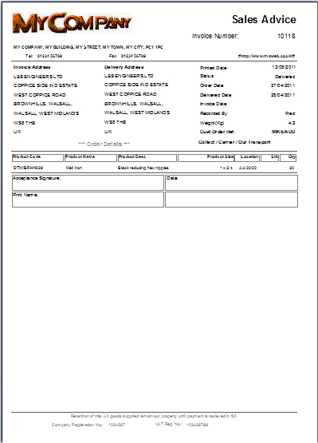Click the 'Cust Order Ref.' label
This screenshot has width=318, height=443.
pos(218,132)
